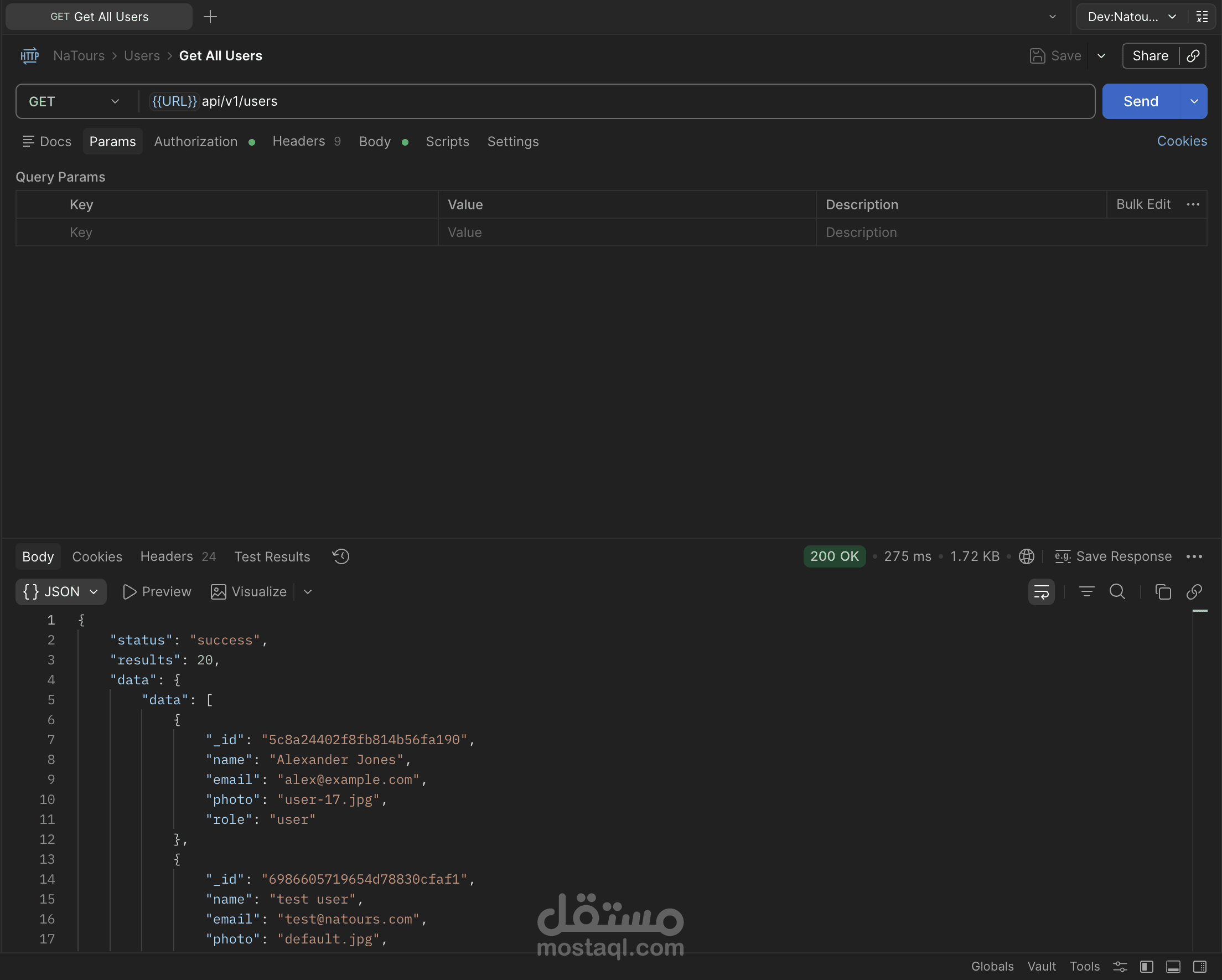Click the response link icon
This screenshot has height=980, width=1222.
coord(1194,591)
